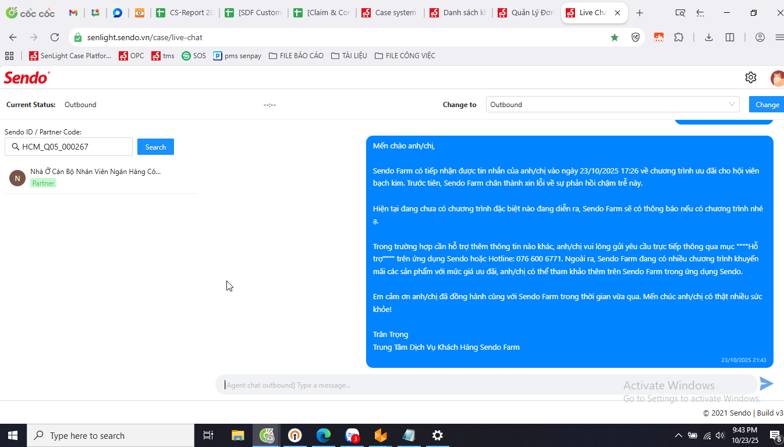Click the green bookmark star in the address bar

click(x=615, y=37)
